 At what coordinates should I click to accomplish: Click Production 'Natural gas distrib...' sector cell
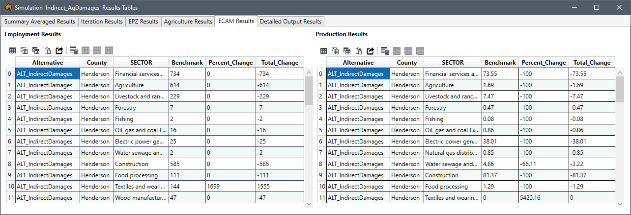pyautogui.click(x=453, y=152)
